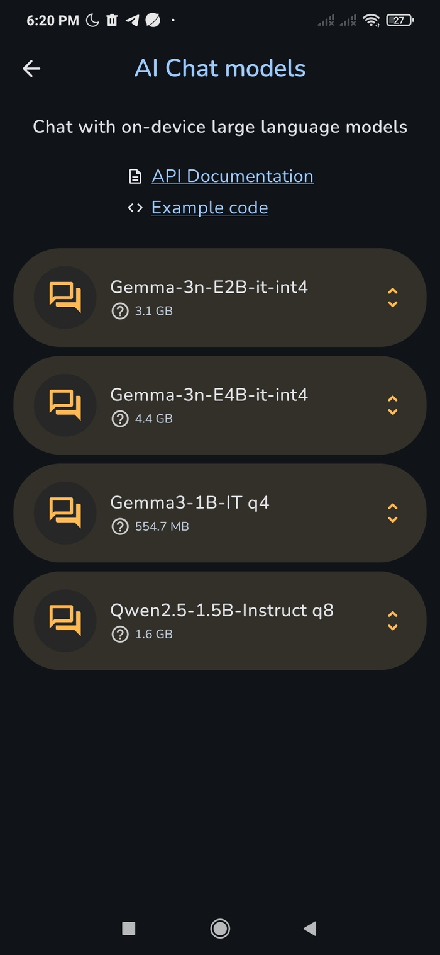Tap help icon beside 4.4 GB size
The width and height of the screenshot is (440, 955).
119,419
